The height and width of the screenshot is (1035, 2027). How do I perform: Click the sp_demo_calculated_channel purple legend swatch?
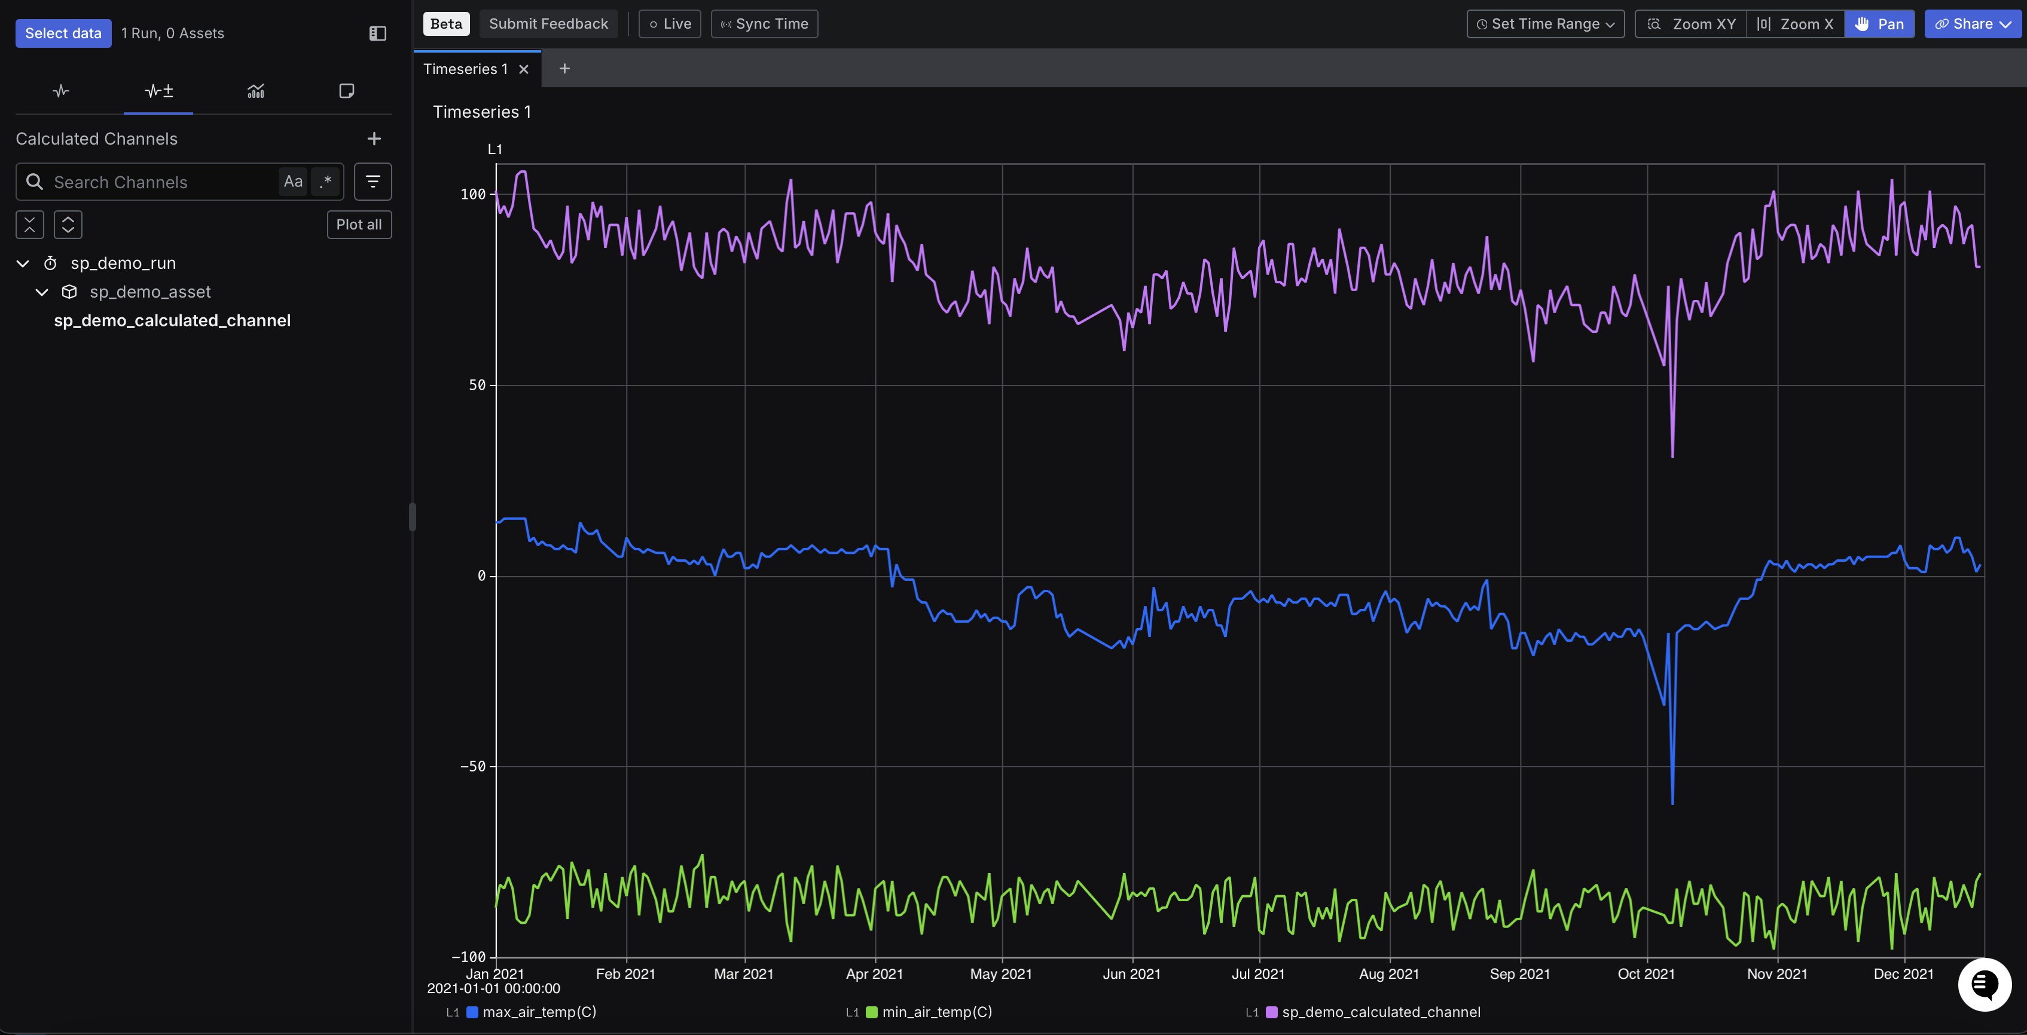pos(1272,1012)
